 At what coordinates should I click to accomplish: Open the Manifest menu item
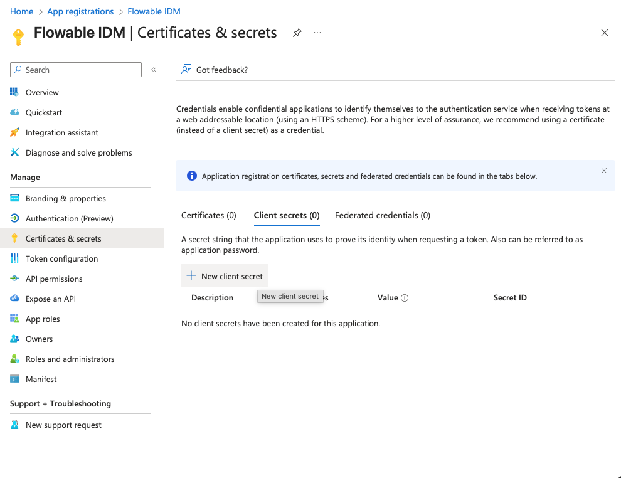[41, 379]
